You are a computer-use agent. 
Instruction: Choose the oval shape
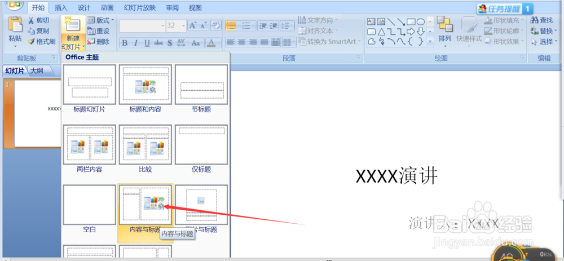421,21
